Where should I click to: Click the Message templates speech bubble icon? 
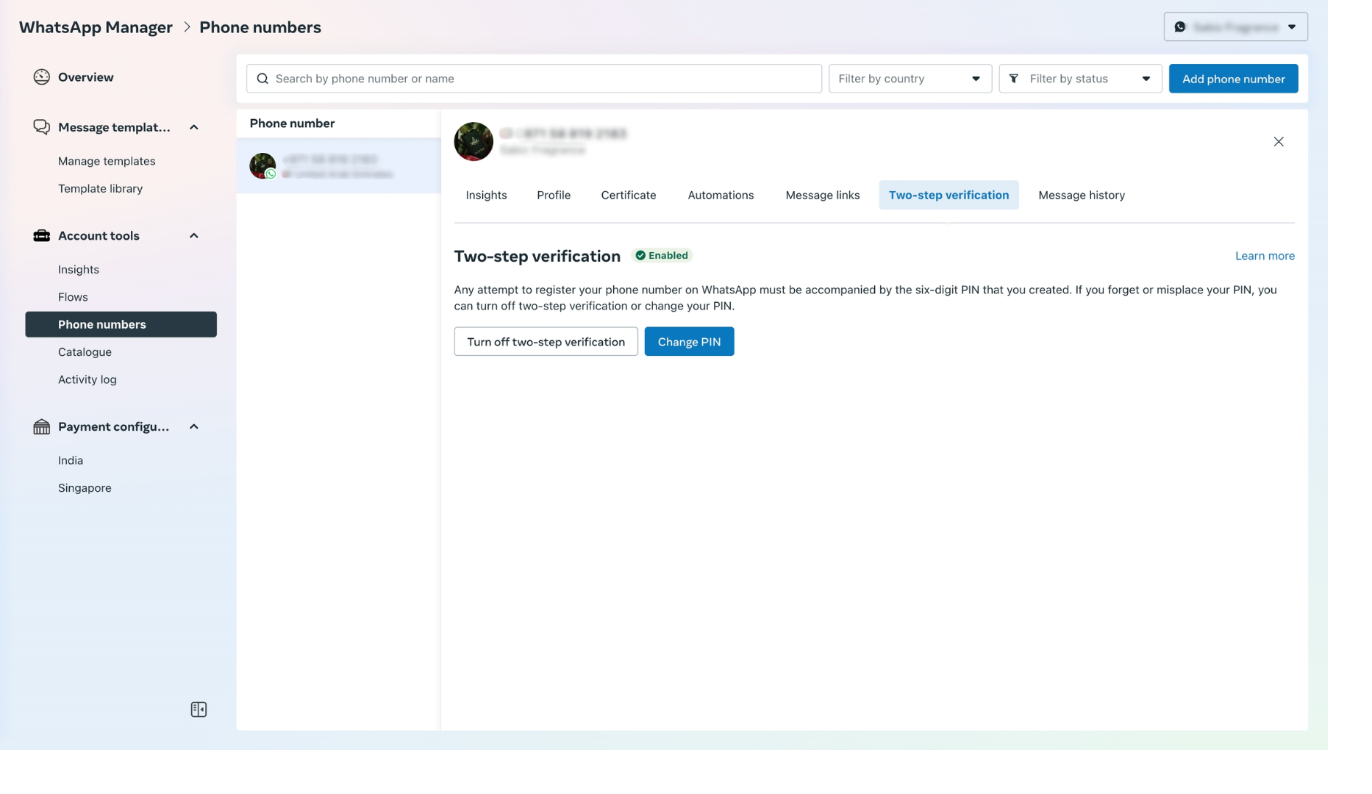[41, 127]
